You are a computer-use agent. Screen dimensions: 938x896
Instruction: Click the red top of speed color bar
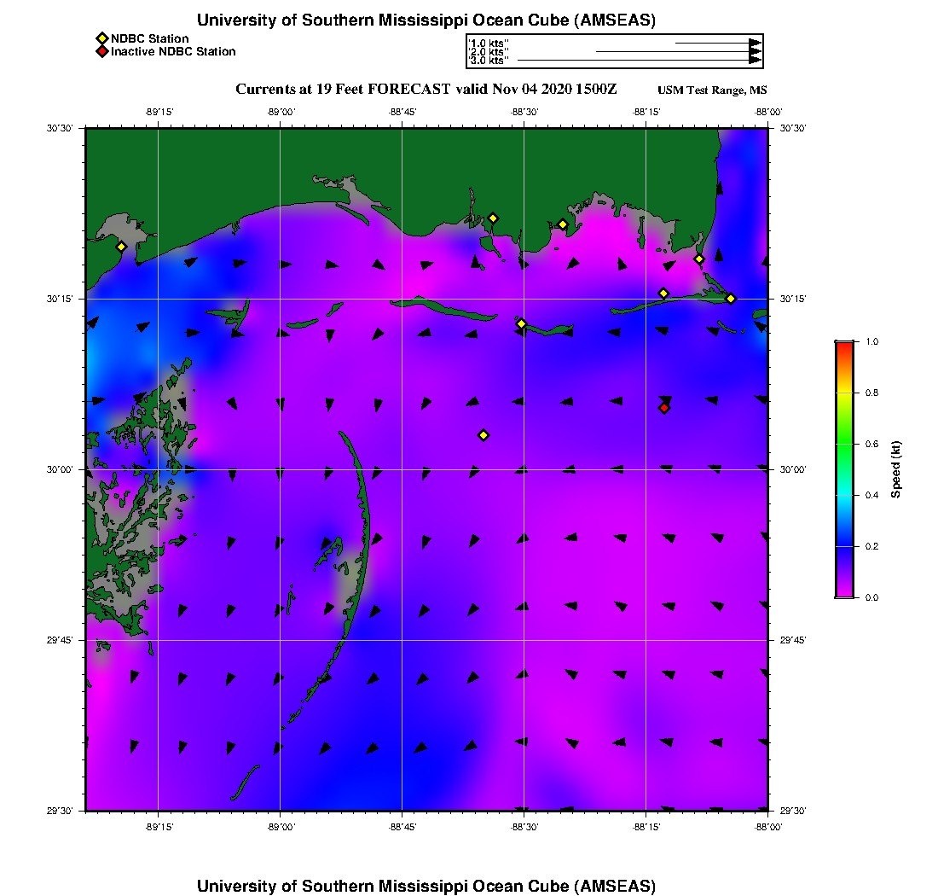coord(844,345)
